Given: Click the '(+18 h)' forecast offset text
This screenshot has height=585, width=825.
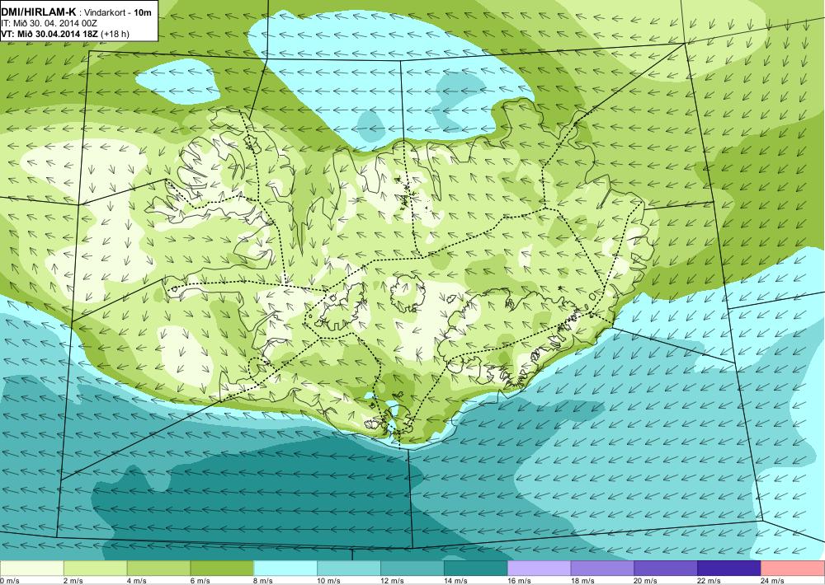Looking at the screenshot, I should coord(115,34).
